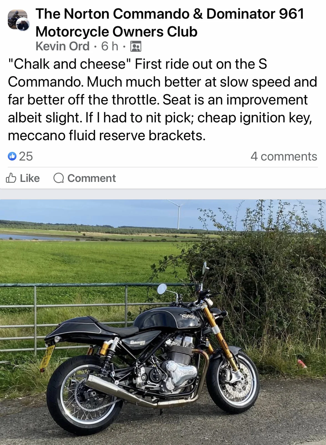Image resolution: width=326 pixels, height=445 pixels.
Task: Open the small poster avatar overlay
Action: tap(23, 25)
